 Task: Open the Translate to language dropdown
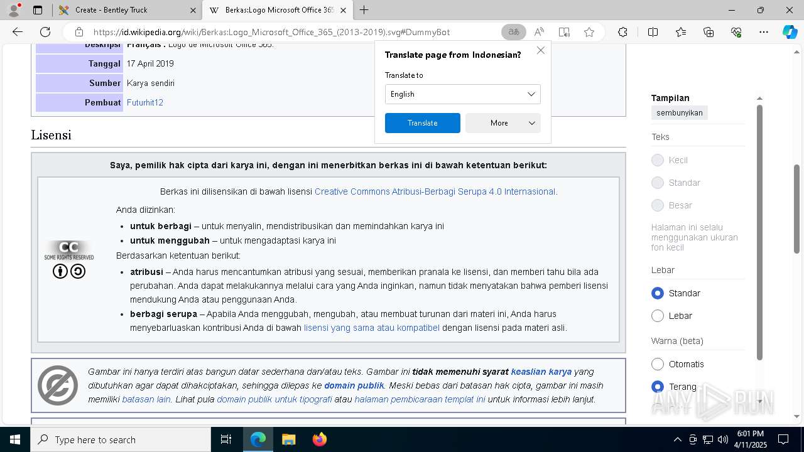coord(462,94)
